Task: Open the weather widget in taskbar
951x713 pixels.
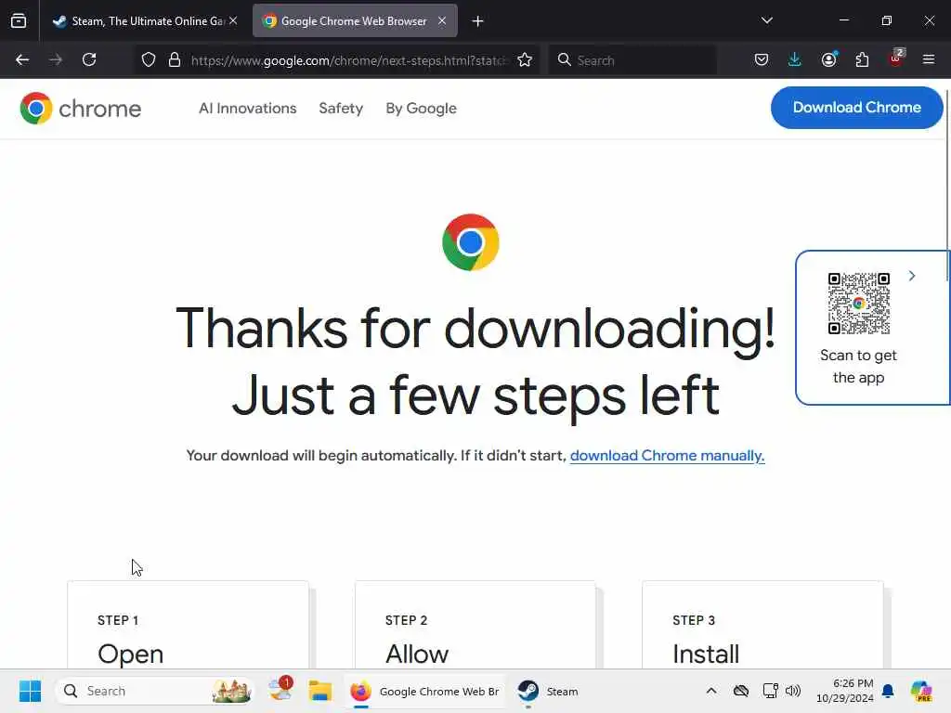Action: (280, 690)
